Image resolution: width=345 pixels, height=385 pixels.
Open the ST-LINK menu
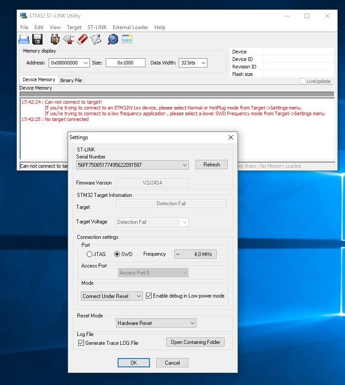(x=97, y=27)
